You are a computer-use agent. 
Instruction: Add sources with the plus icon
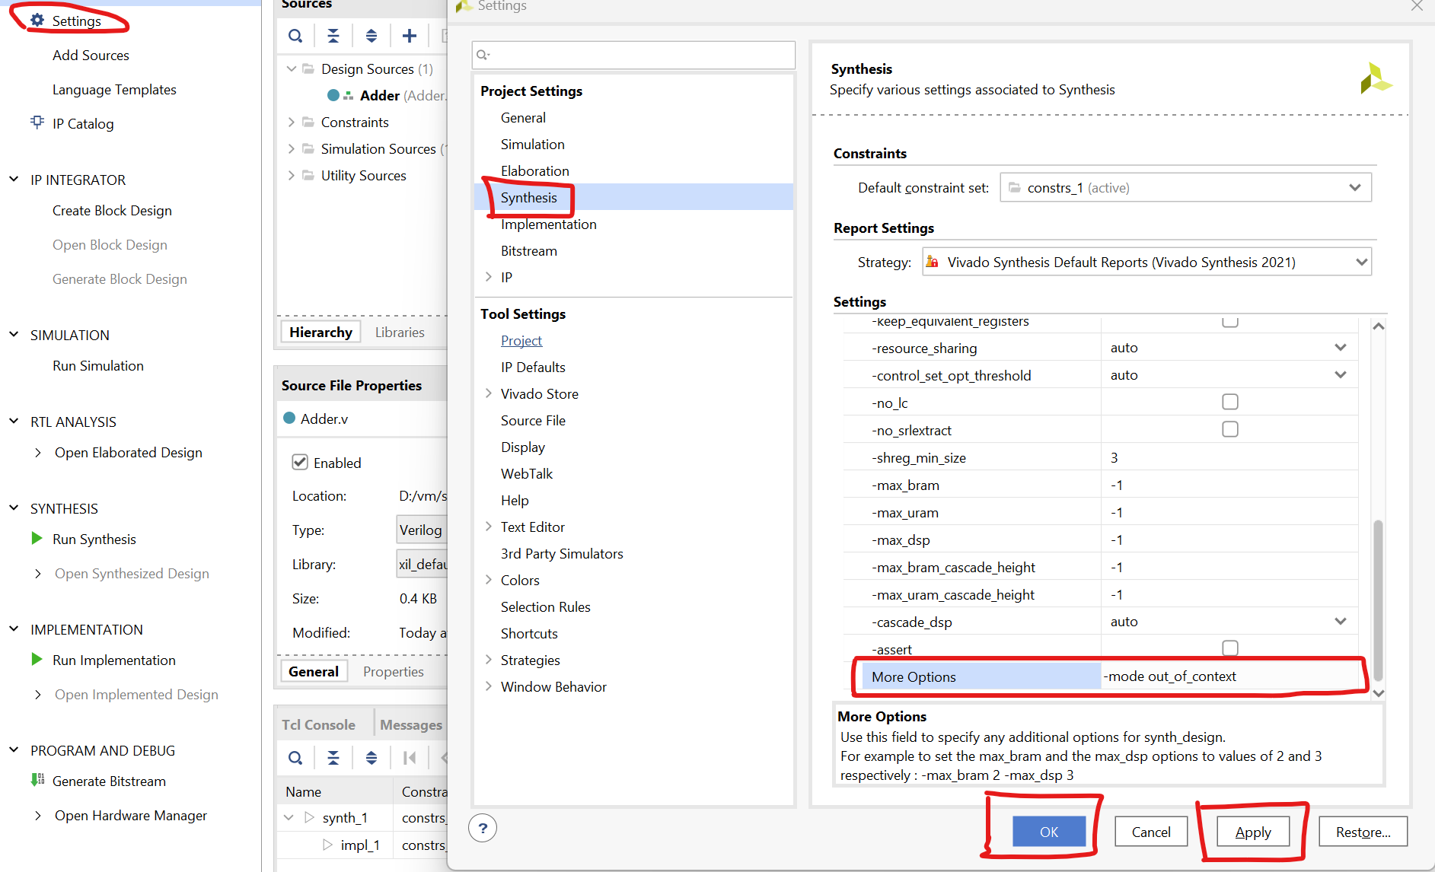pos(409,35)
